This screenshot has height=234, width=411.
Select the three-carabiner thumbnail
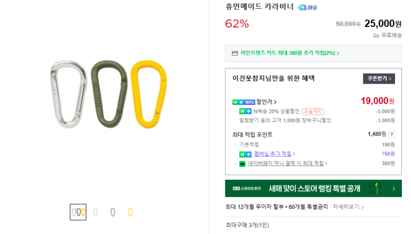click(x=78, y=212)
